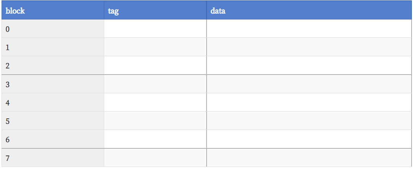Click the data cell in row 7
This screenshot has width=413, height=170.
tap(309, 158)
